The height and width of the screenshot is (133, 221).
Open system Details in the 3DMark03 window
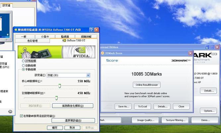(x=208, y=91)
